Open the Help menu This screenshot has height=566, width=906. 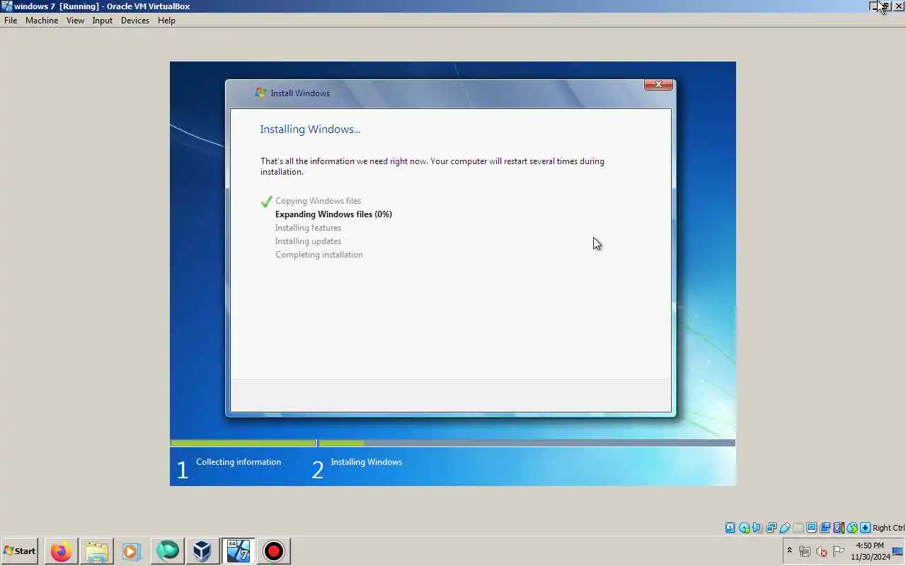click(x=166, y=21)
